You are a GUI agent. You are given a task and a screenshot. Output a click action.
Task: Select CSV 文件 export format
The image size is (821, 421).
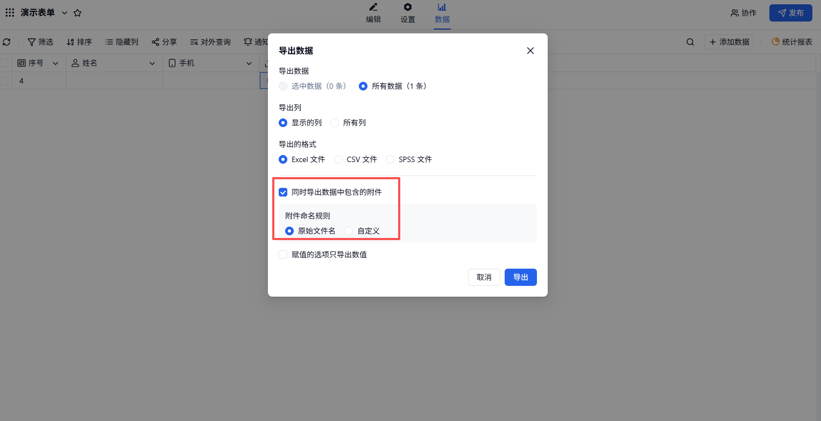click(x=338, y=159)
